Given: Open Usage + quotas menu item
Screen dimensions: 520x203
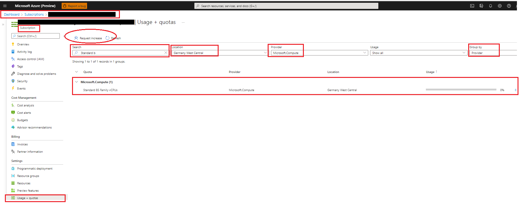Looking at the screenshot, I should pyautogui.click(x=27, y=198).
